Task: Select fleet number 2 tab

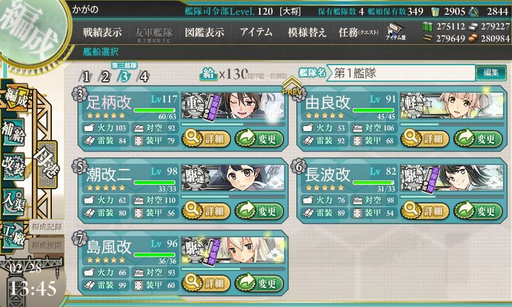Action: click(x=105, y=77)
